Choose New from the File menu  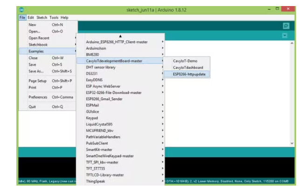(x=48, y=25)
